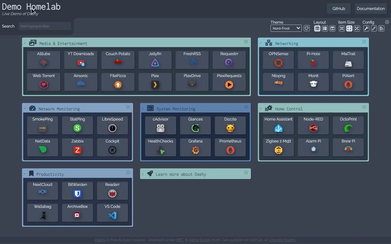The width and height of the screenshot is (391, 244).
Task: Click the GitHub button
Action: [339, 8]
